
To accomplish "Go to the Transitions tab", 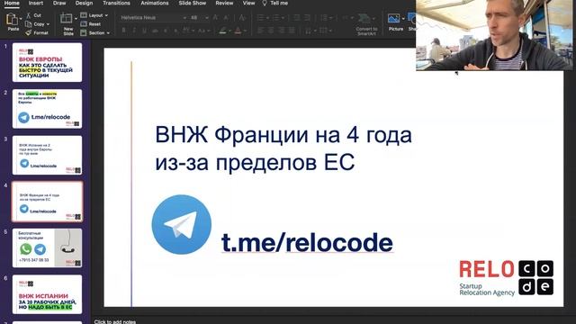I will [116, 3].
